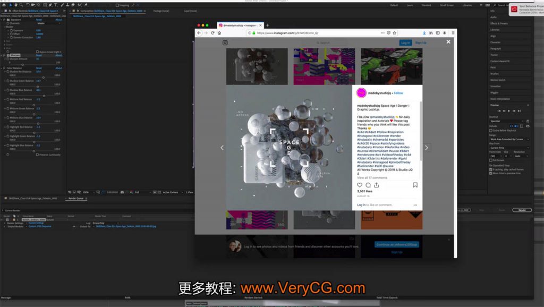Switch to the Render Queue tab
Viewport: 544px width, 307px height.
(x=75, y=199)
